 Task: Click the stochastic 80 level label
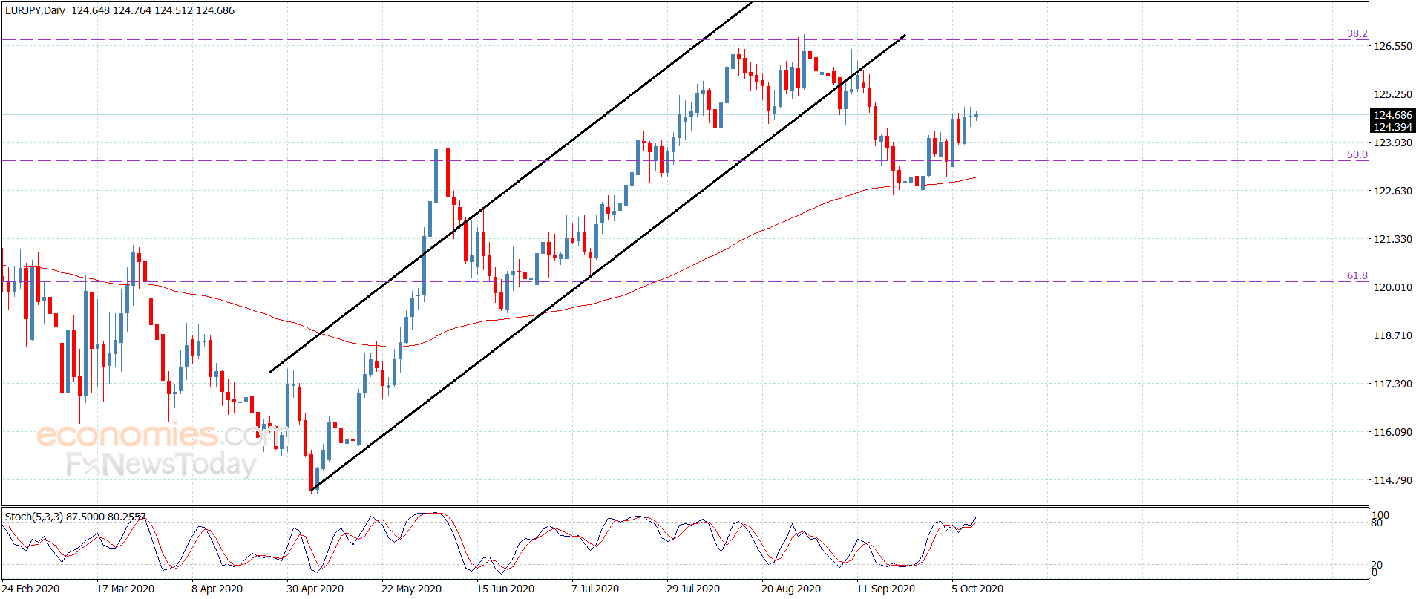(x=1377, y=523)
